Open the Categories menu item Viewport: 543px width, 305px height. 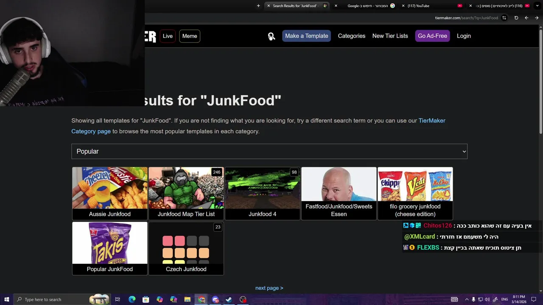351,36
